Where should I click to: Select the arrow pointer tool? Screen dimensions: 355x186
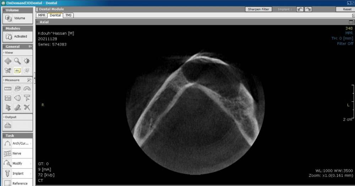point(8,107)
